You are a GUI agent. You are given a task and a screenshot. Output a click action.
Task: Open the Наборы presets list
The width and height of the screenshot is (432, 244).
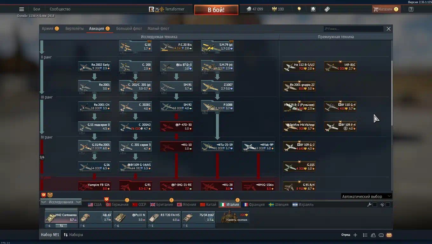[x=73, y=235]
